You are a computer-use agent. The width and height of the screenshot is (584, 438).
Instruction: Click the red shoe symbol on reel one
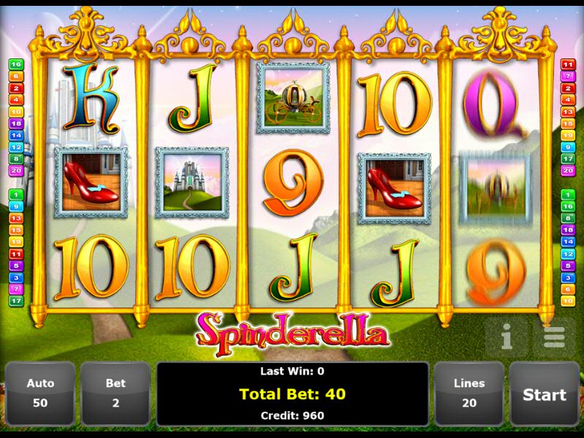pyautogui.click(x=91, y=182)
